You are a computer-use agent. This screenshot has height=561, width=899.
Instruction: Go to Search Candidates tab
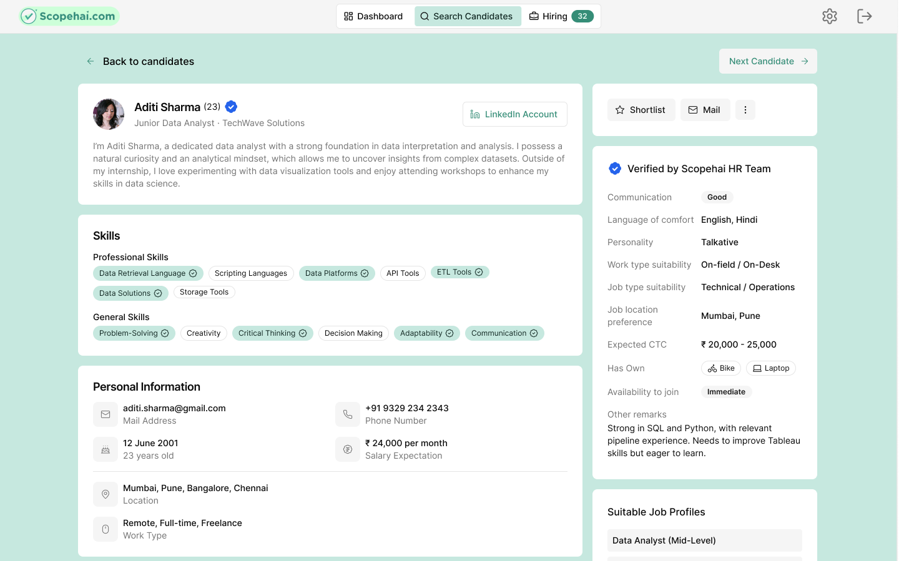[x=467, y=16]
